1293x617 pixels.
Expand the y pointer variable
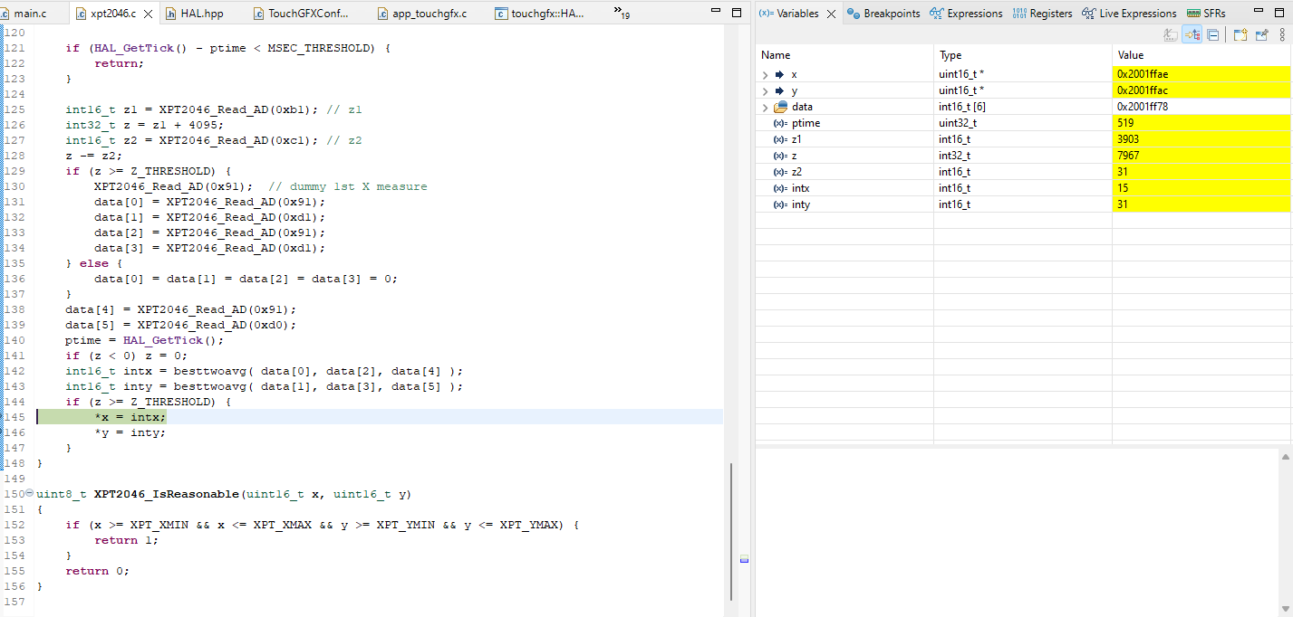tap(766, 90)
